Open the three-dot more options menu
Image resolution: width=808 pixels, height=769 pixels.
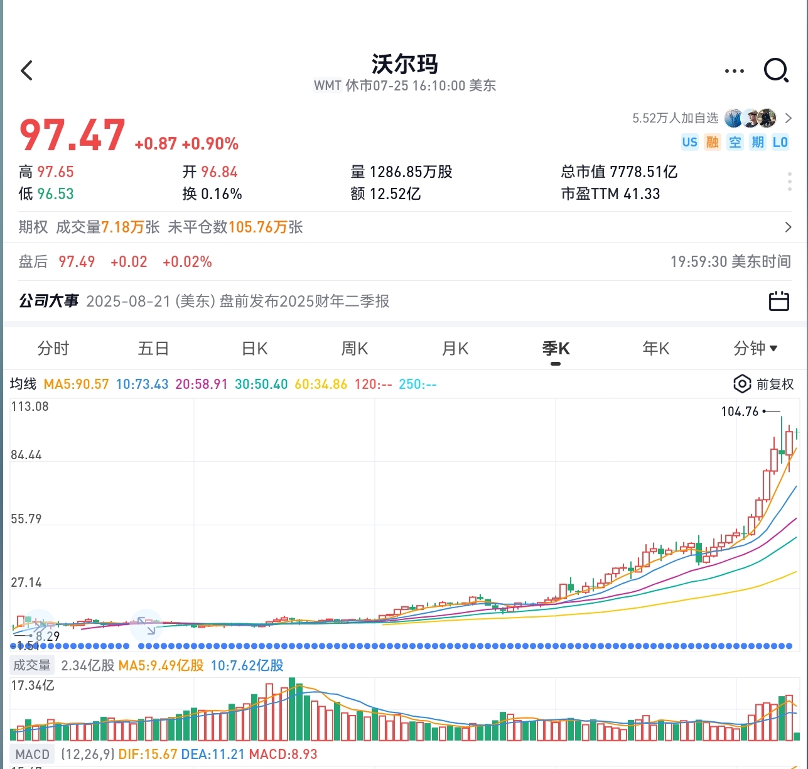pyautogui.click(x=734, y=71)
